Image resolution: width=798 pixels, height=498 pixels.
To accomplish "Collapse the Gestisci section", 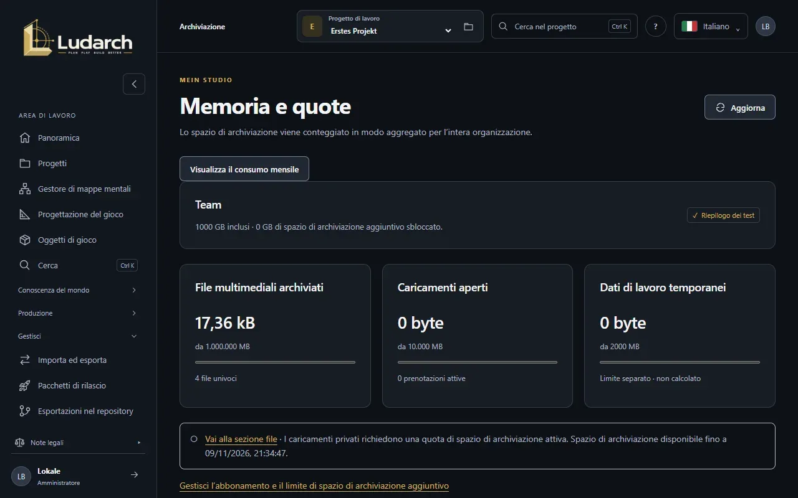I will click(78, 336).
